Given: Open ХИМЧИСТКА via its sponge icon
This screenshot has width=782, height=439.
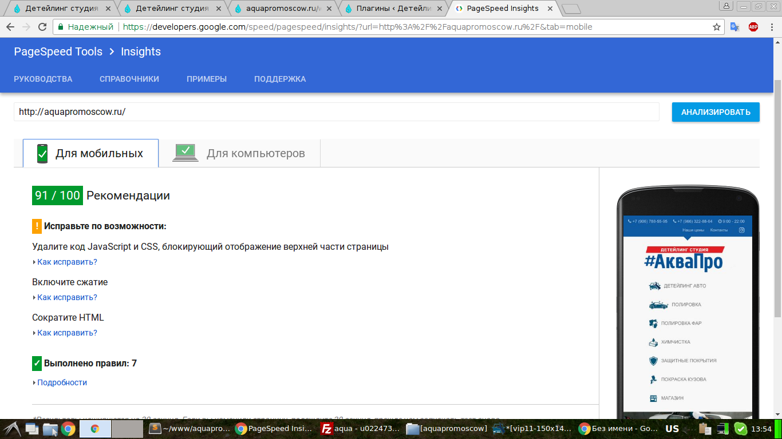Looking at the screenshot, I should click(653, 342).
